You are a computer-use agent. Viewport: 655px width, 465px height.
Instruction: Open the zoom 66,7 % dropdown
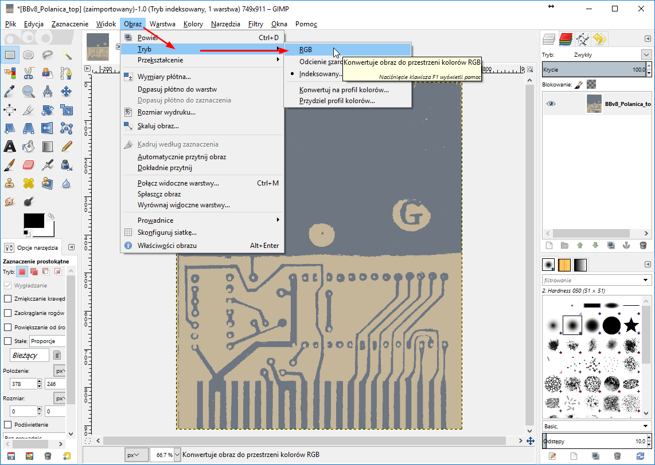[x=177, y=455]
